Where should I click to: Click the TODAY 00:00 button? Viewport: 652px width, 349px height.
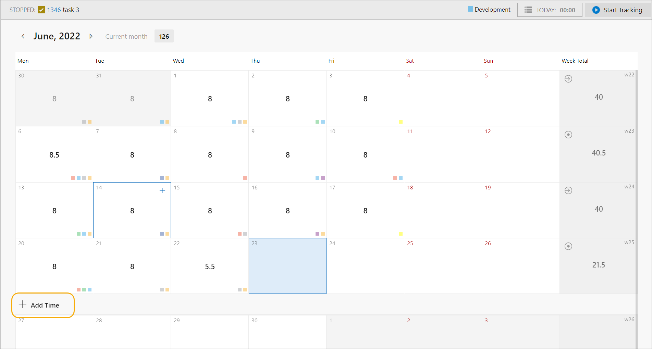[550, 10]
